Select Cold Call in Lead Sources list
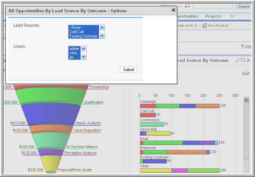Image resolution: width=255 pixels, height=177 pixels. click(84, 32)
